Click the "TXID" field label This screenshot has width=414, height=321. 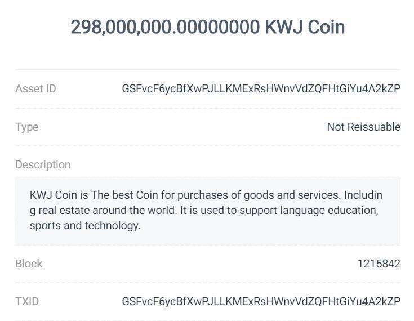click(27, 301)
